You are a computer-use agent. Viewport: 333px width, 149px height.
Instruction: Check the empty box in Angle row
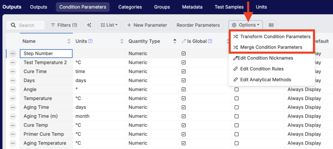coord(236,90)
